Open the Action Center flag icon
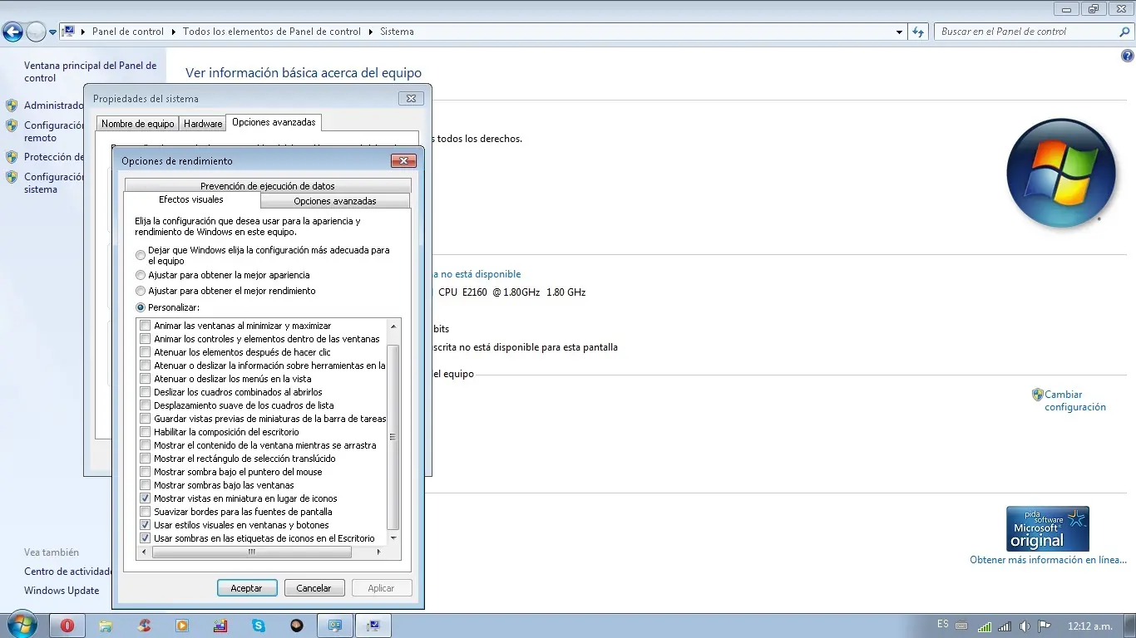 point(1045,626)
